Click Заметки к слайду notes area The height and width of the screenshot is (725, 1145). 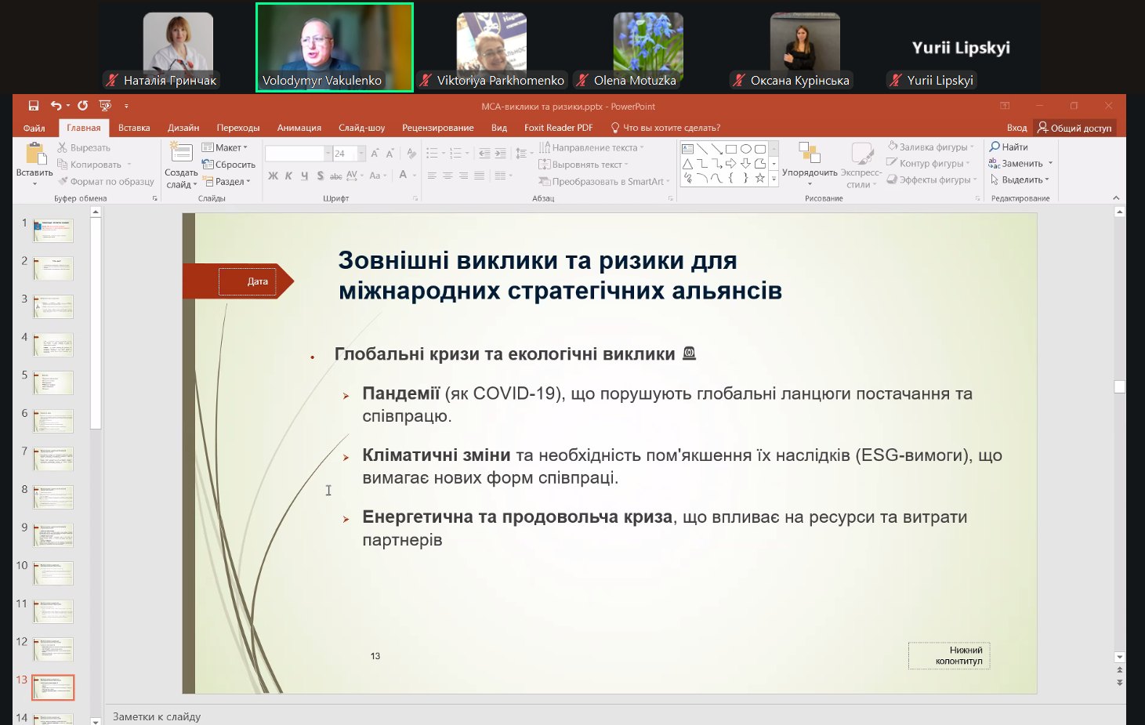[x=157, y=716]
